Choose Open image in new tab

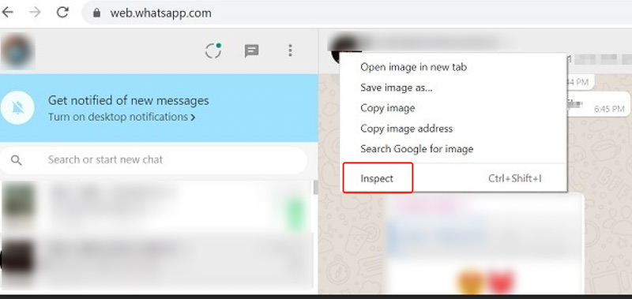coord(413,67)
